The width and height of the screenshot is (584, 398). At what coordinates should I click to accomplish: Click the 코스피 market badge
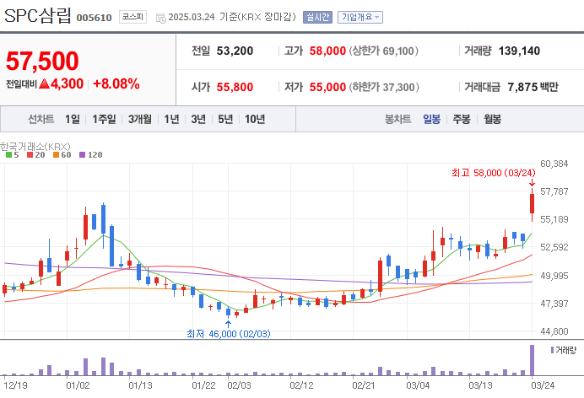[132, 17]
